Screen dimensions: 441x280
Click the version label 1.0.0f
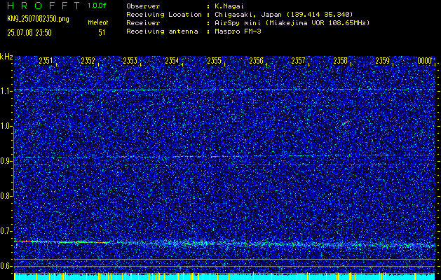[97, 6]
